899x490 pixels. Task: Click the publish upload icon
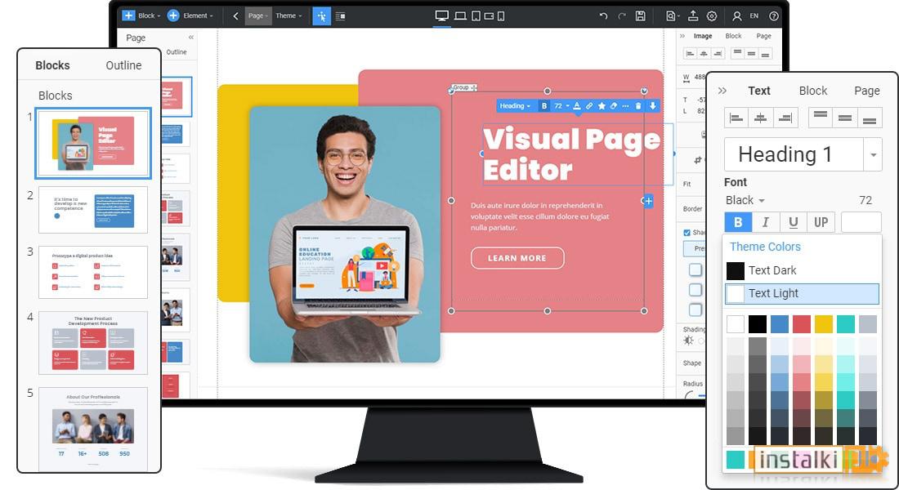(693, 16)
